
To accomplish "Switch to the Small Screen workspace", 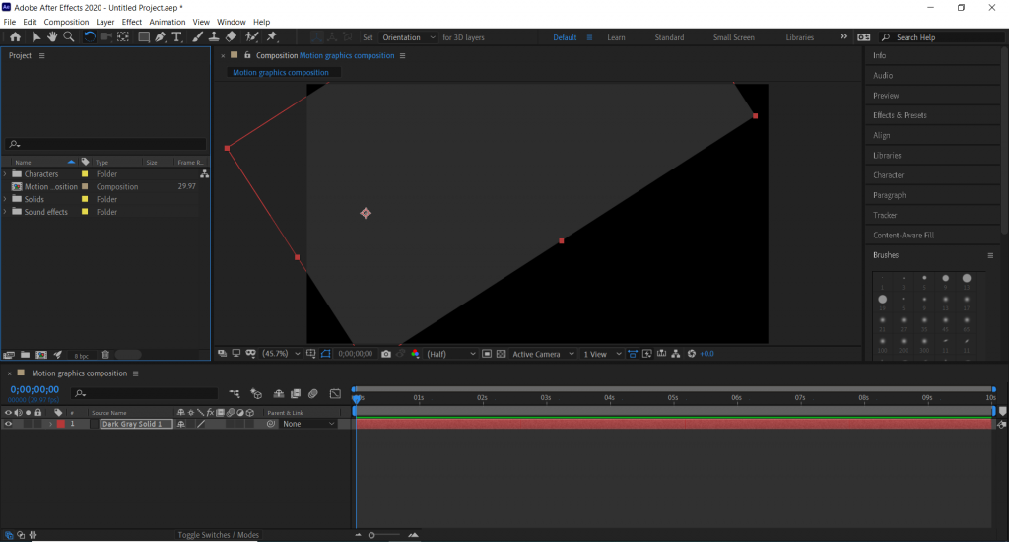I will 733,37.
